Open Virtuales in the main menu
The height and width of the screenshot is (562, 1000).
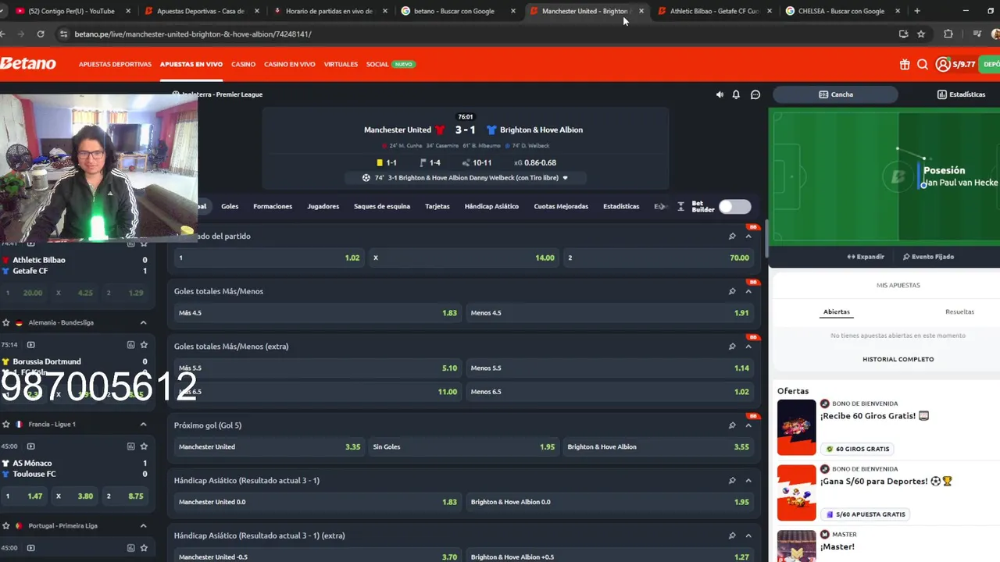(341, 64)
